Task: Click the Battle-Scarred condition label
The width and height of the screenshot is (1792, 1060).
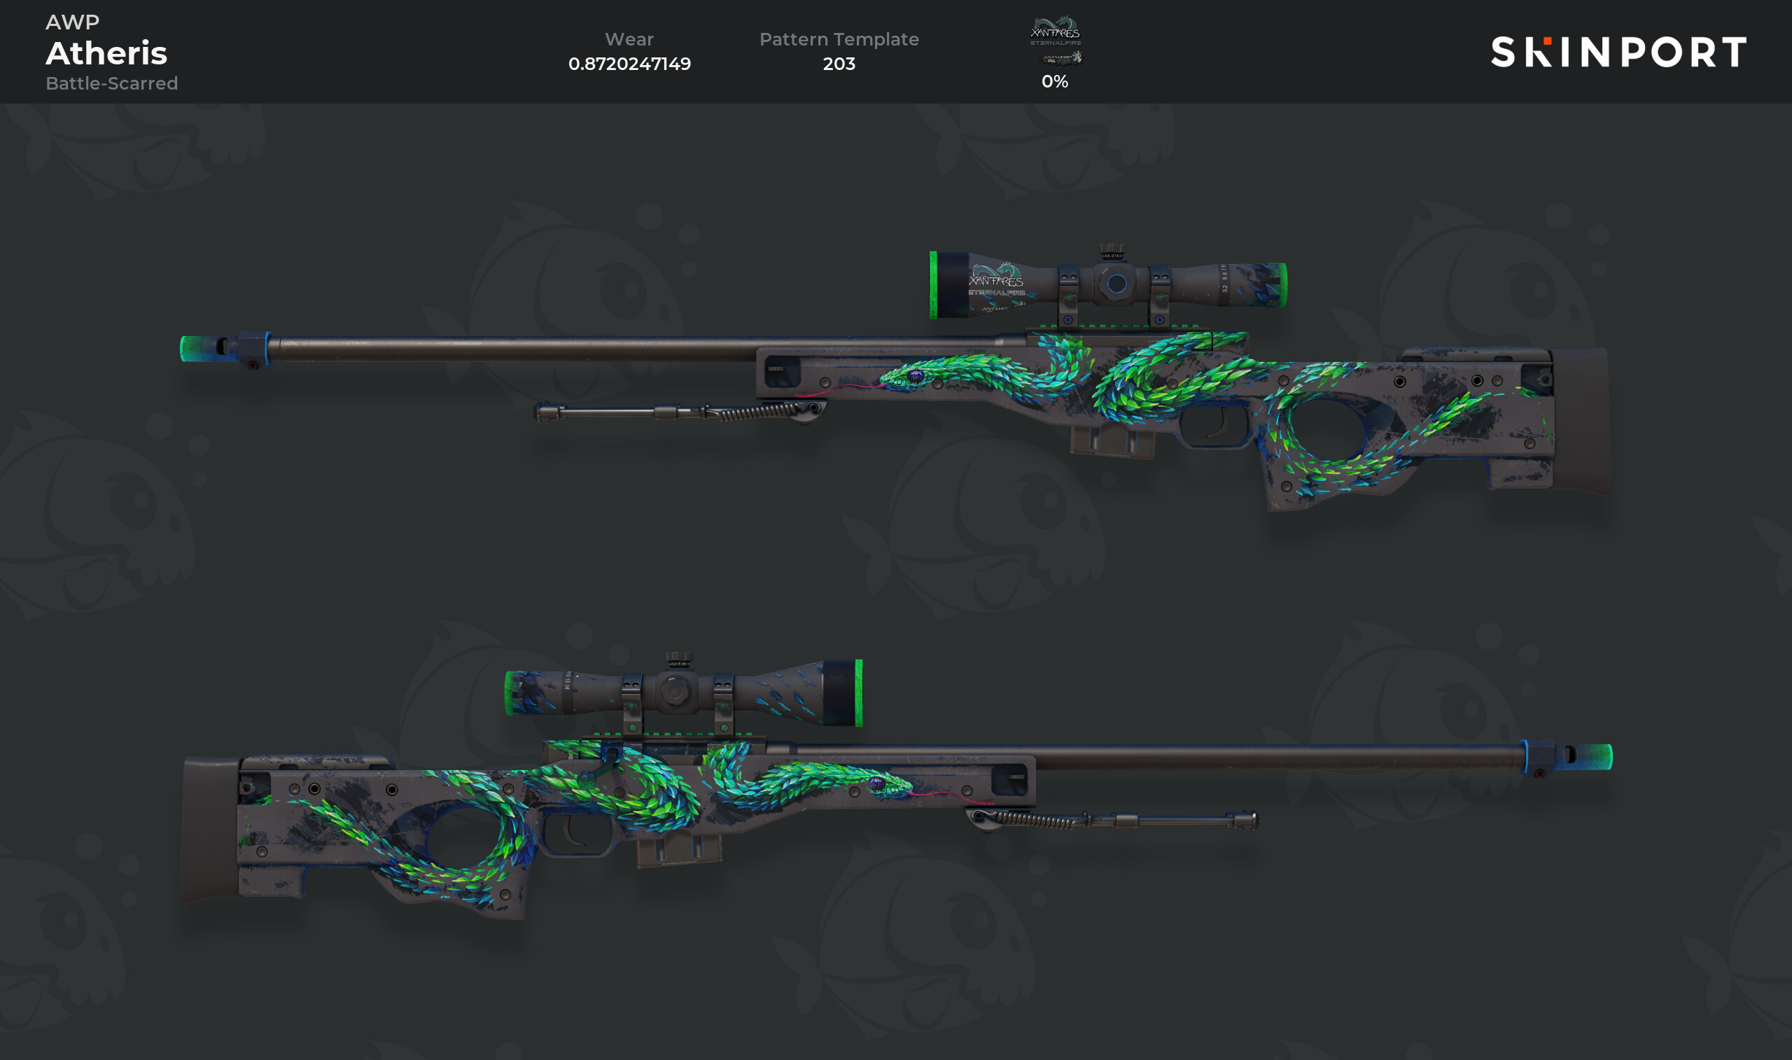Action: pos(112,83)
